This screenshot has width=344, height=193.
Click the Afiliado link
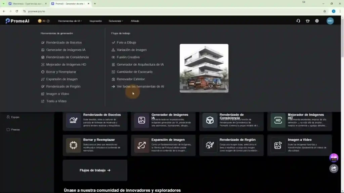click(x=135, y=21)
